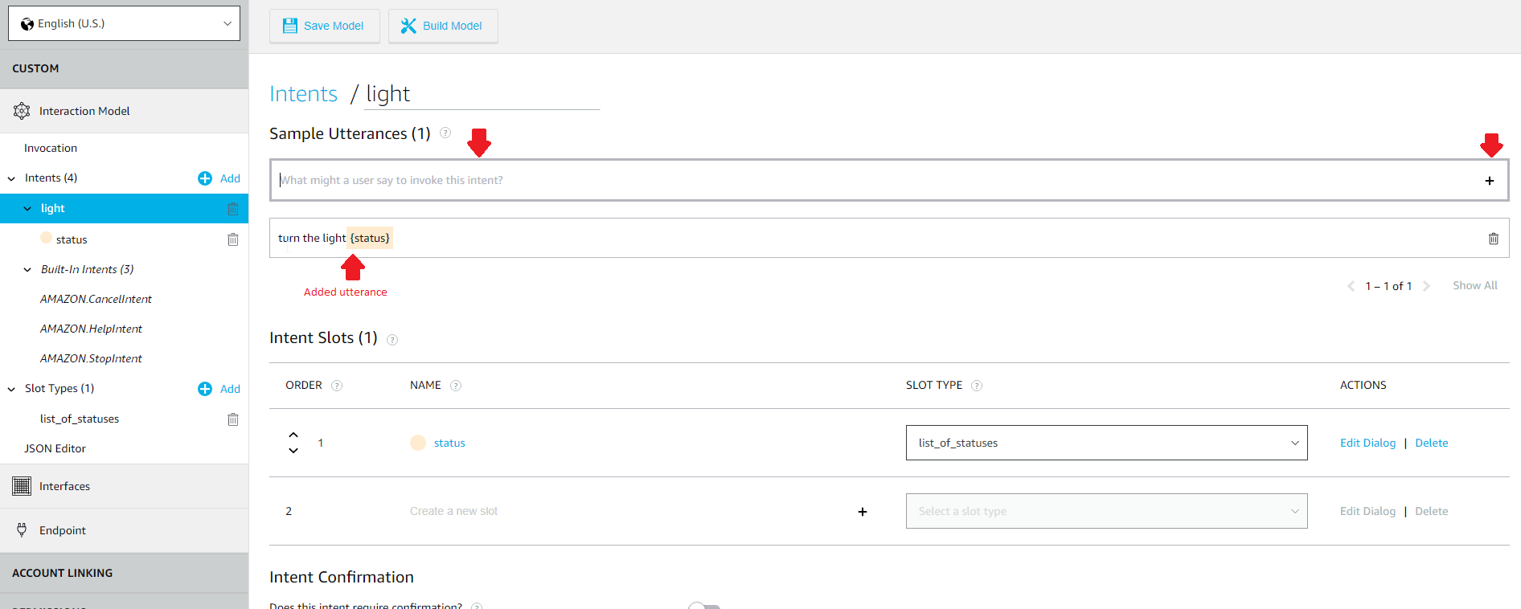This screenshot has height=609, width=1521.
Task: Click the Build Model button
Action: coord(443,26)
